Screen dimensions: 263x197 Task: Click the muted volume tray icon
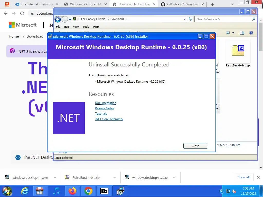click(x=234, y=191)
